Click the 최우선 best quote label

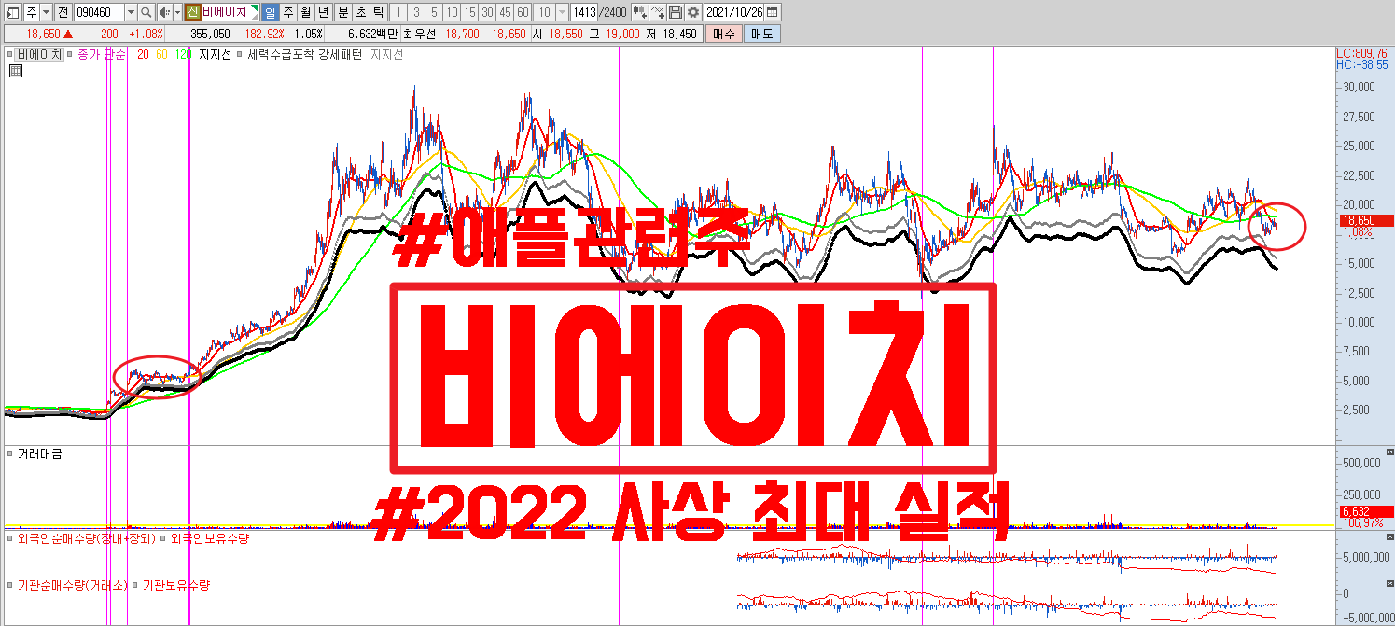point(419,34)
